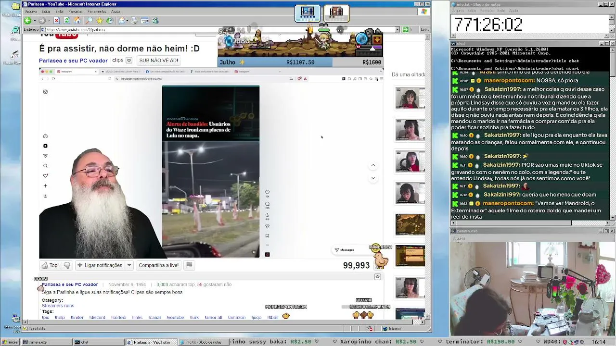The height and width of the screenshot is (346, 616).
Task: Open the clips dropdown next to channel name
Action: point(128,61)
